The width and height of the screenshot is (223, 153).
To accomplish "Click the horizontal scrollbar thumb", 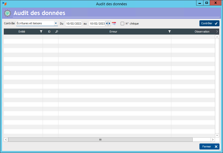I will [100, 139].
